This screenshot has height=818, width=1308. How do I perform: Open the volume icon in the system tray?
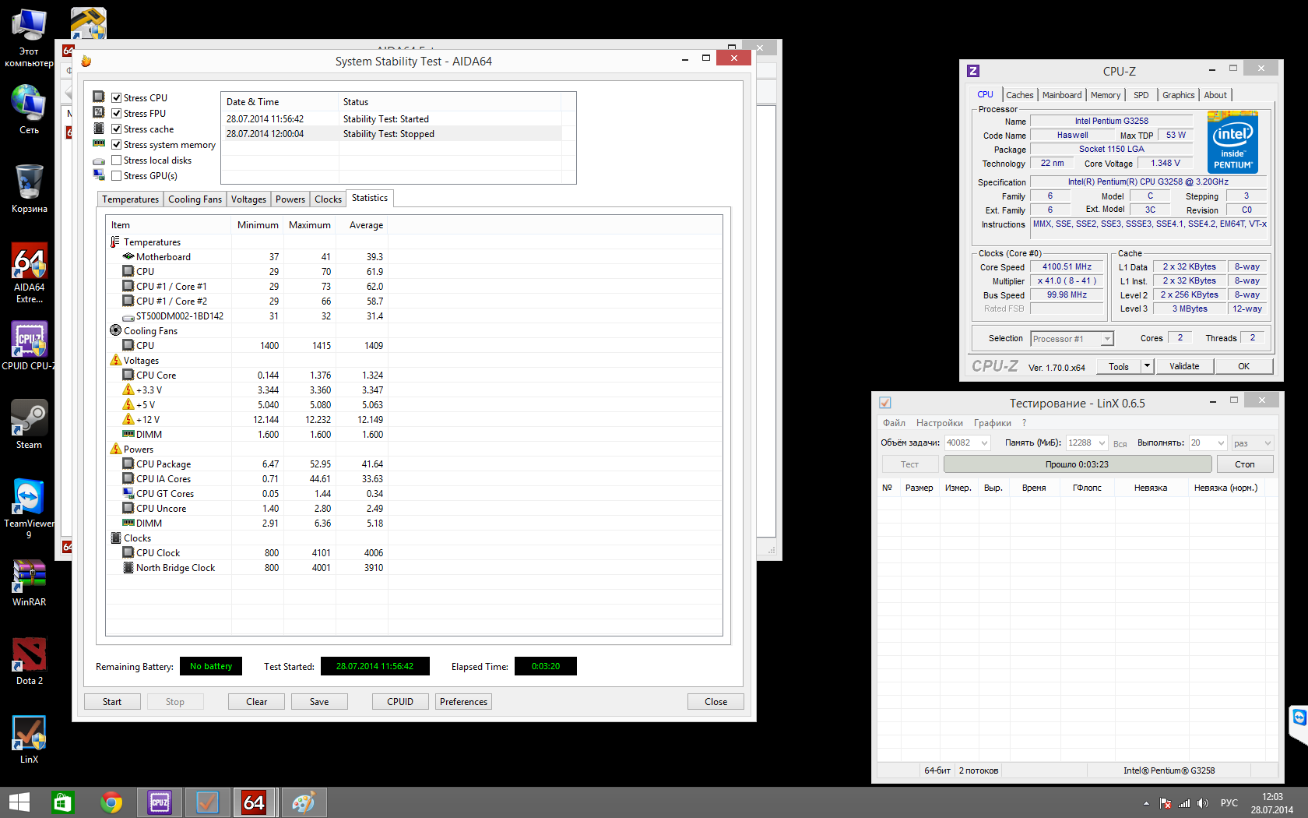pyautogui.click(x=1203, y=803)
